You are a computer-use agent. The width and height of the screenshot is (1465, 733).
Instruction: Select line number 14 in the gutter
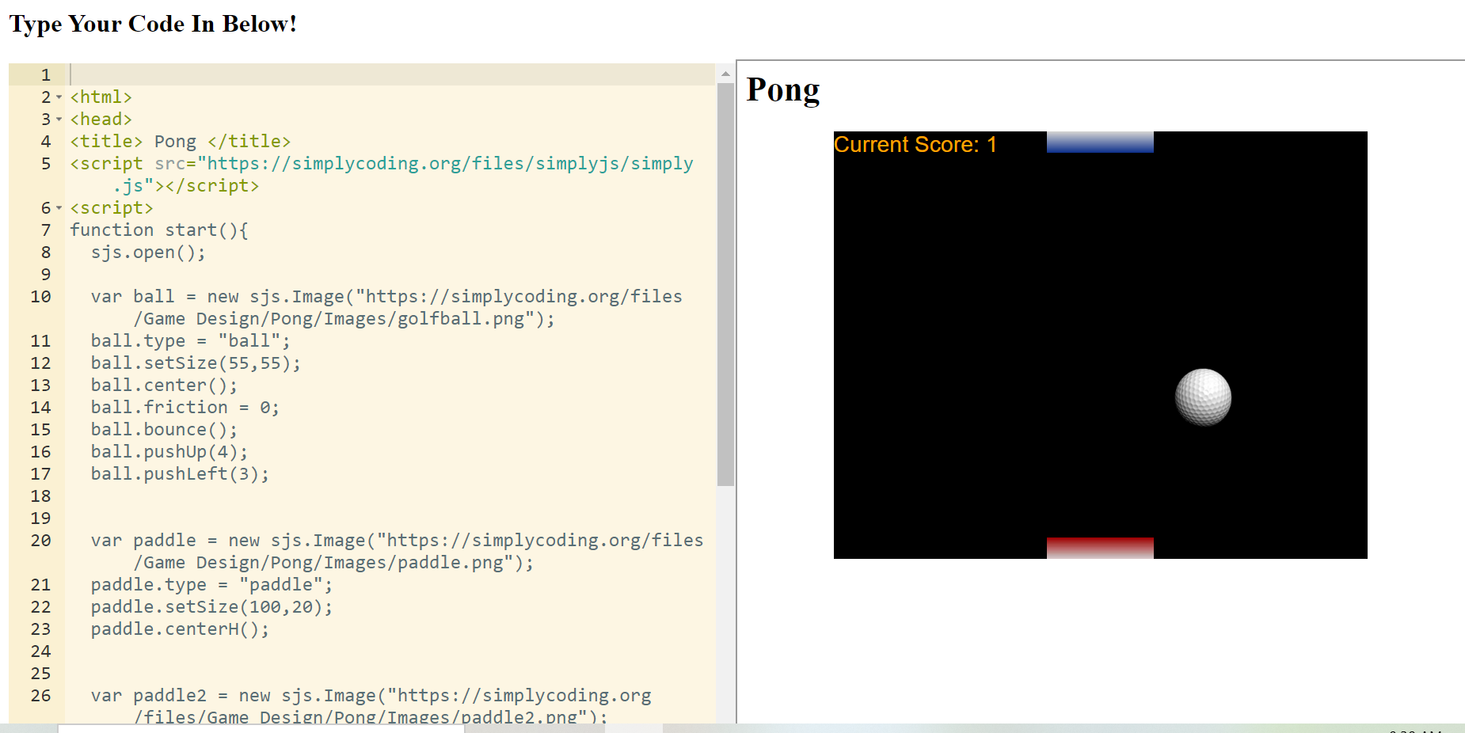point(41,408)
